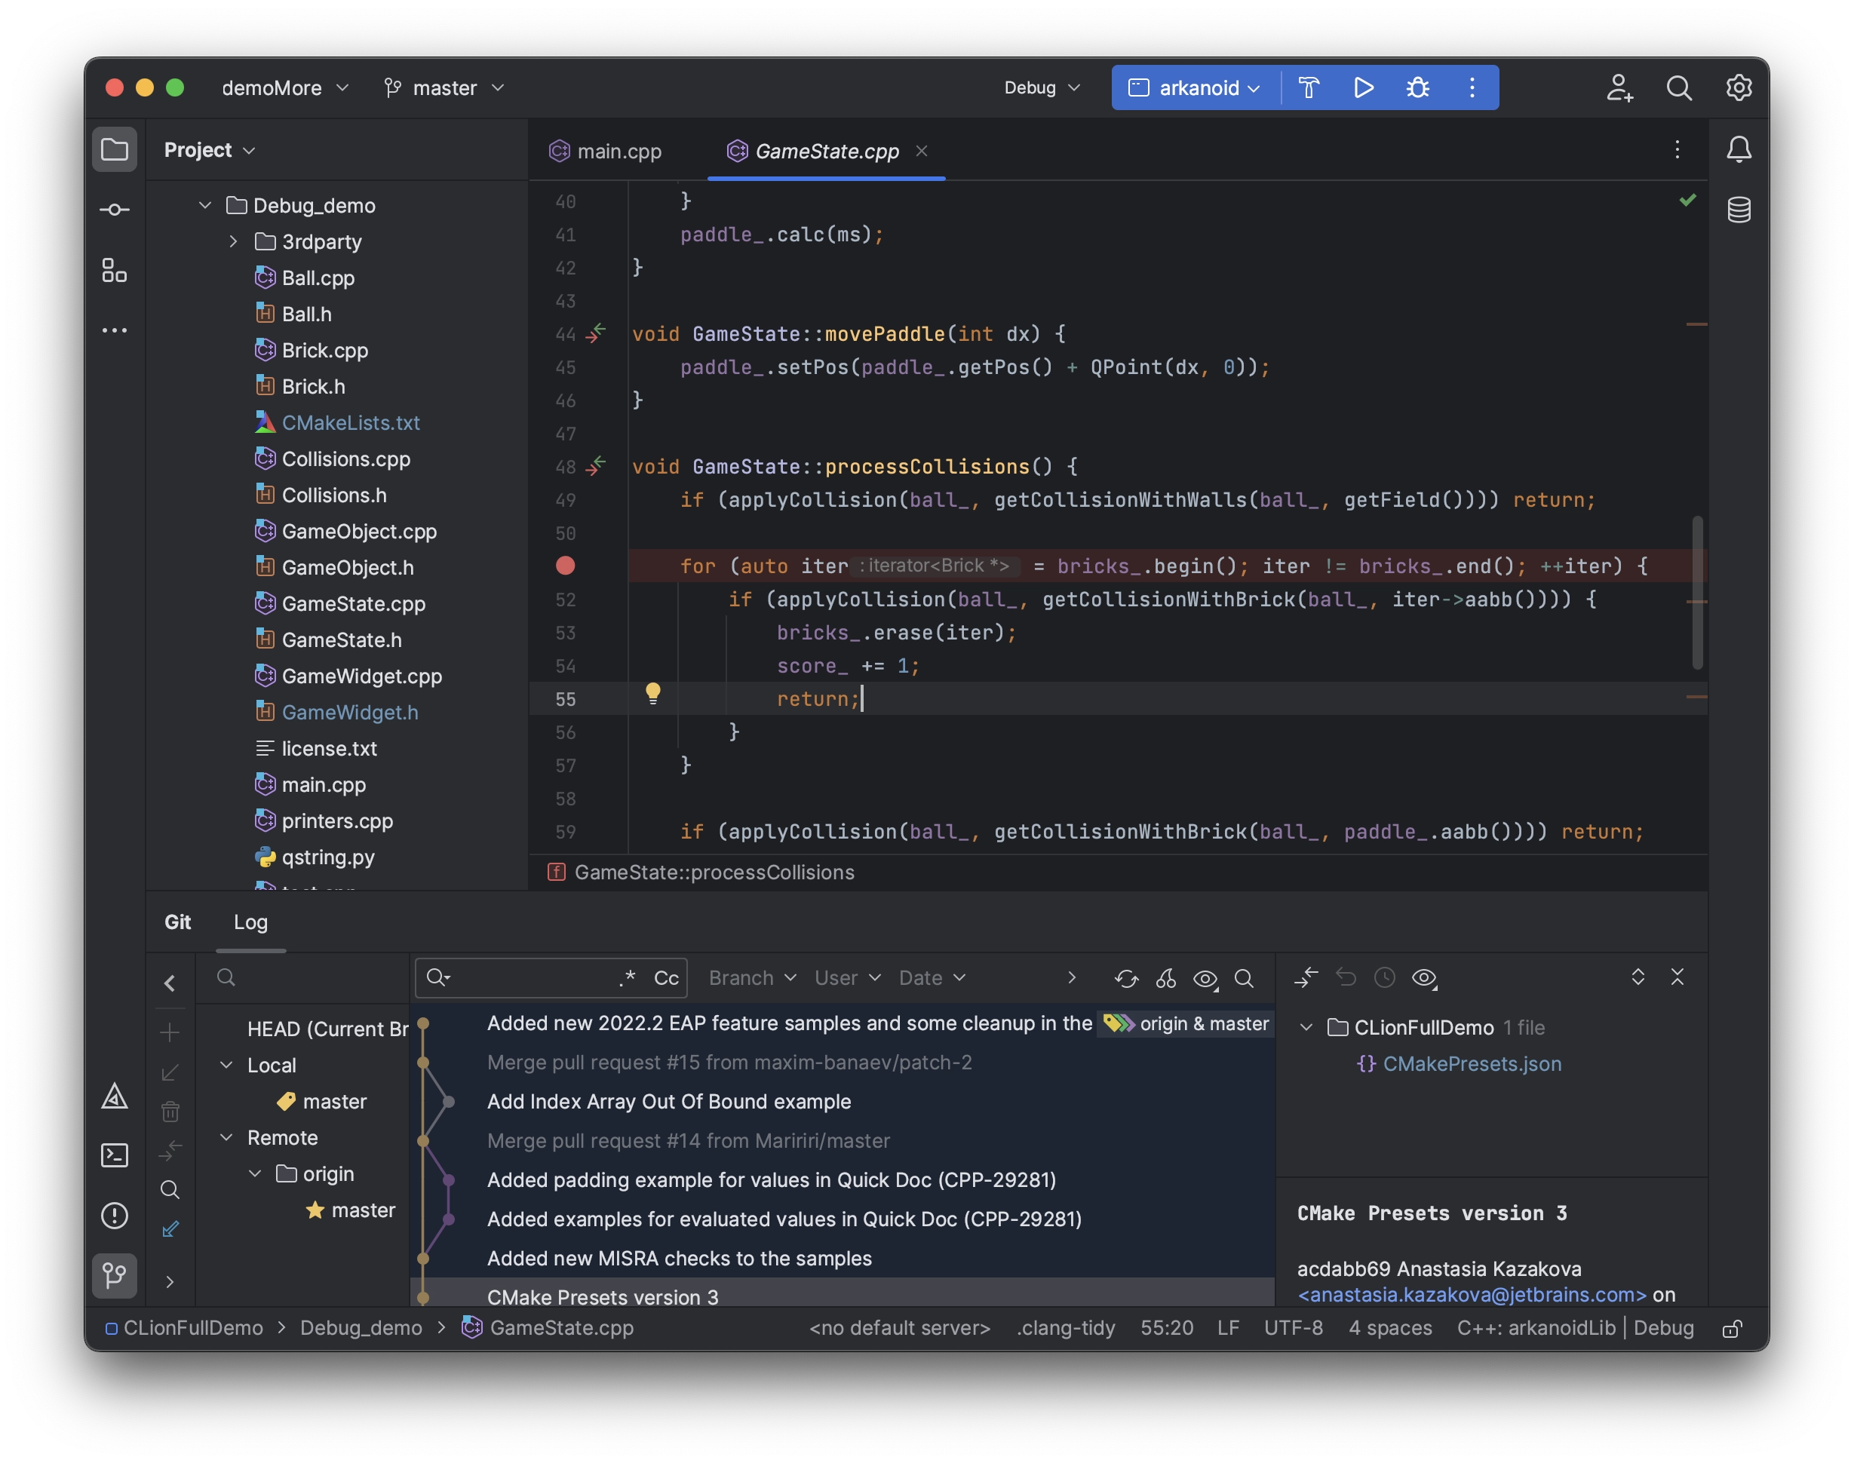
Task: Open the Git tab in bottom panel
Action: 179,919
